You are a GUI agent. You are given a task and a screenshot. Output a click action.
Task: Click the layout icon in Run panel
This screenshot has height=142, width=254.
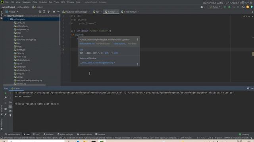pos(6,109)
